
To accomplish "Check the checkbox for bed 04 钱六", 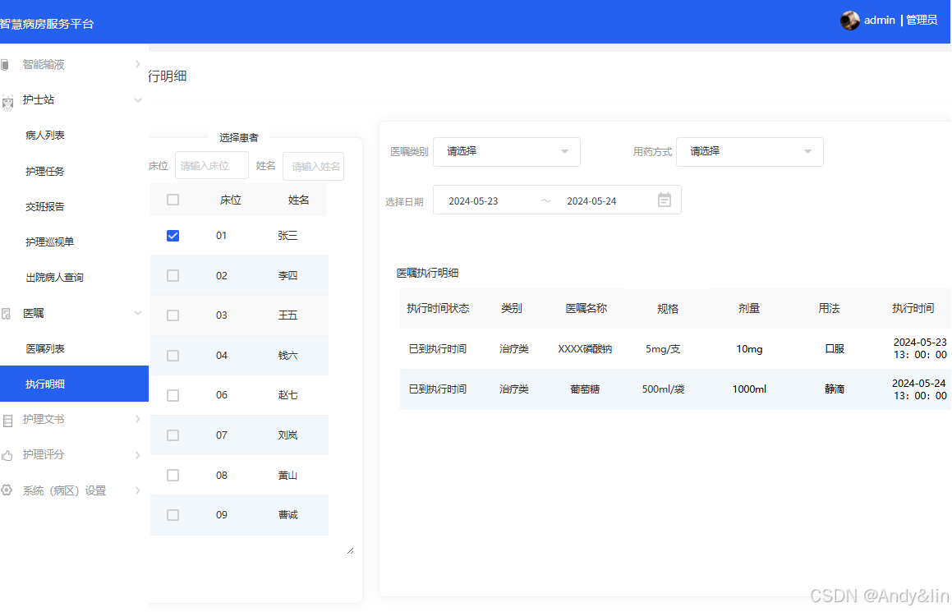I will coord(173,356).
